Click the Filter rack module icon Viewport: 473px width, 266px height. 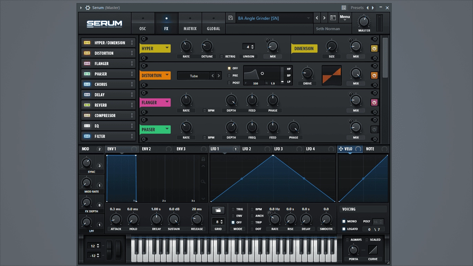coord(87,136)
